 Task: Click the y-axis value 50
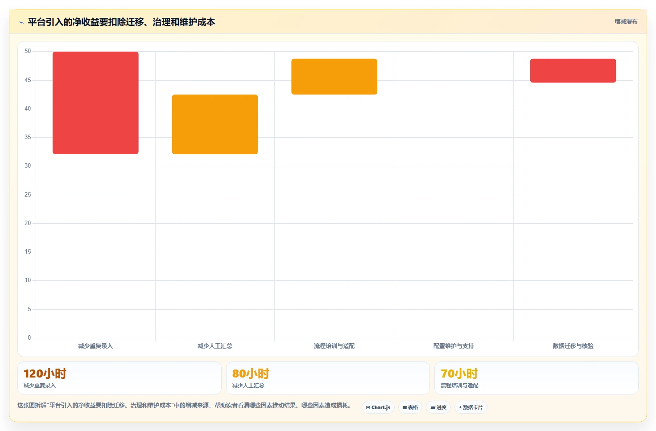pyautogui.click(x=28, y=51)
